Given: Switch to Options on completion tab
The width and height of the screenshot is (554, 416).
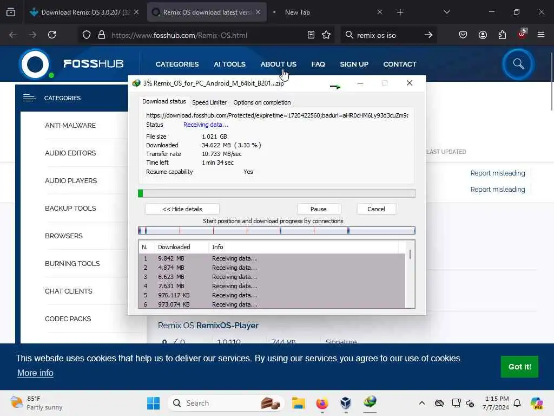Looking at the screenshot, I should pyautogui.click(x=262, y=102).
